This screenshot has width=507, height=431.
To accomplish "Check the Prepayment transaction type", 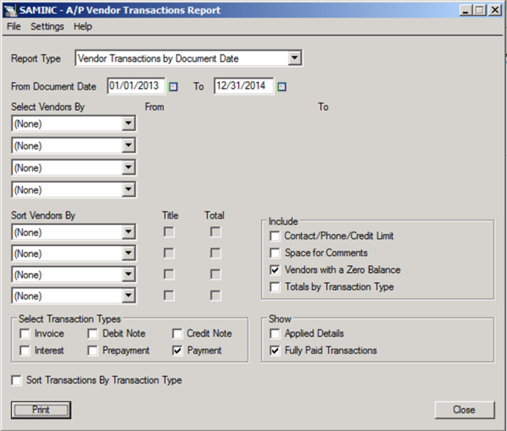I will point(92,351).
